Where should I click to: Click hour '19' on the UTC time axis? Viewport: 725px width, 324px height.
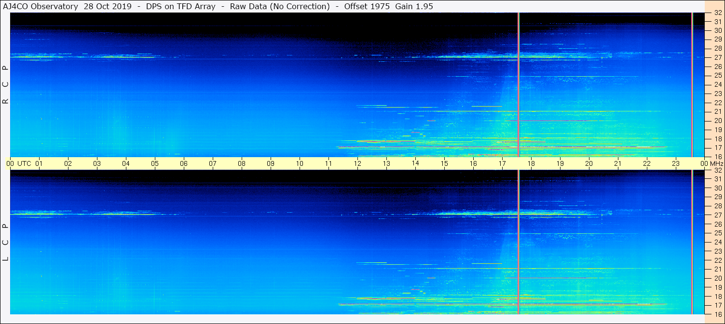pos(560,163)
